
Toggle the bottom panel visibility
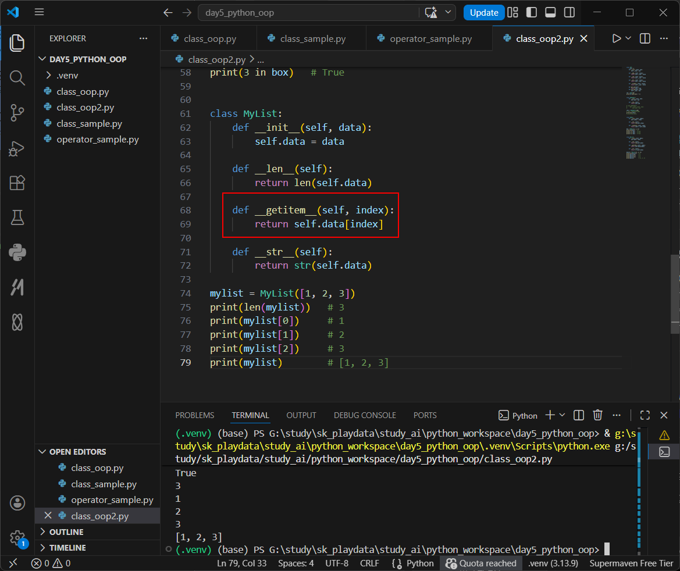(550, 13)
